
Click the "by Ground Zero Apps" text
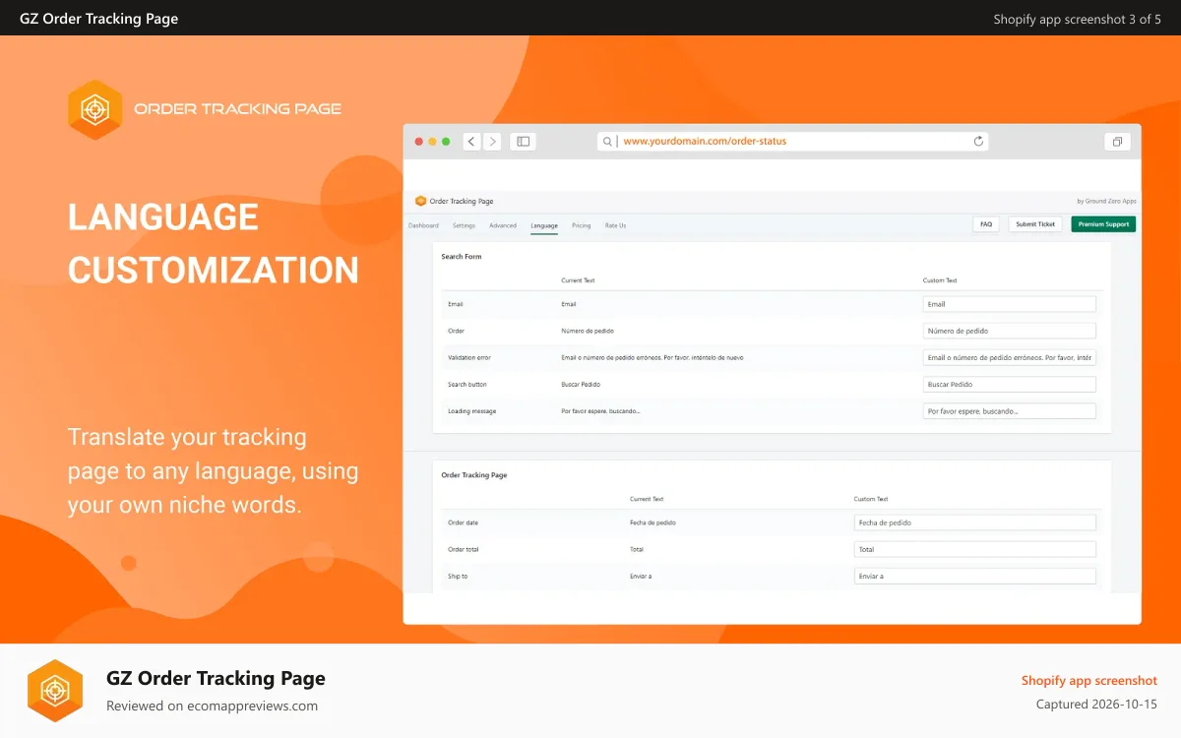coord(1107,201)
